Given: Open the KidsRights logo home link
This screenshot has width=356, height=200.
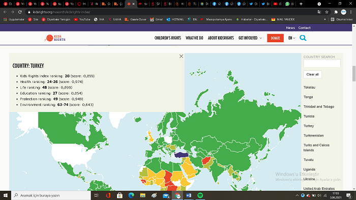Looking at the screenshot, I should point(55,38).
